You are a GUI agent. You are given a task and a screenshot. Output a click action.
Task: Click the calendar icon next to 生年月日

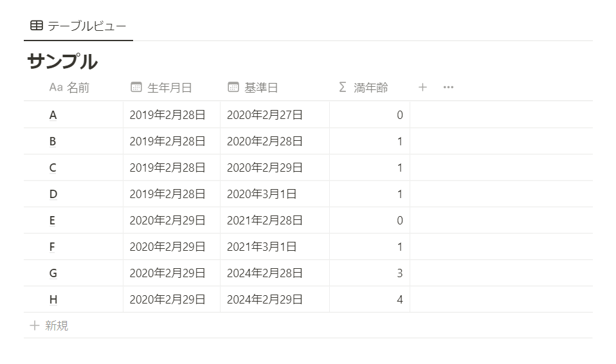tap(136, 87)
